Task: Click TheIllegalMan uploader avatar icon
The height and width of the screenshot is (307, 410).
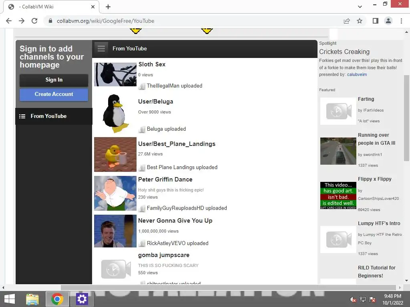Action: tap(142, 86)
